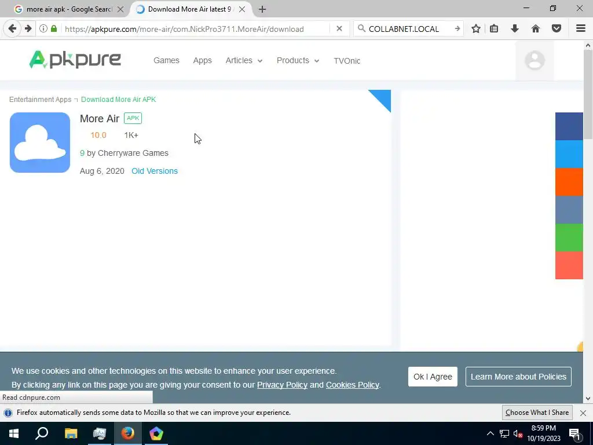Click the light blue share swatch

569,154
